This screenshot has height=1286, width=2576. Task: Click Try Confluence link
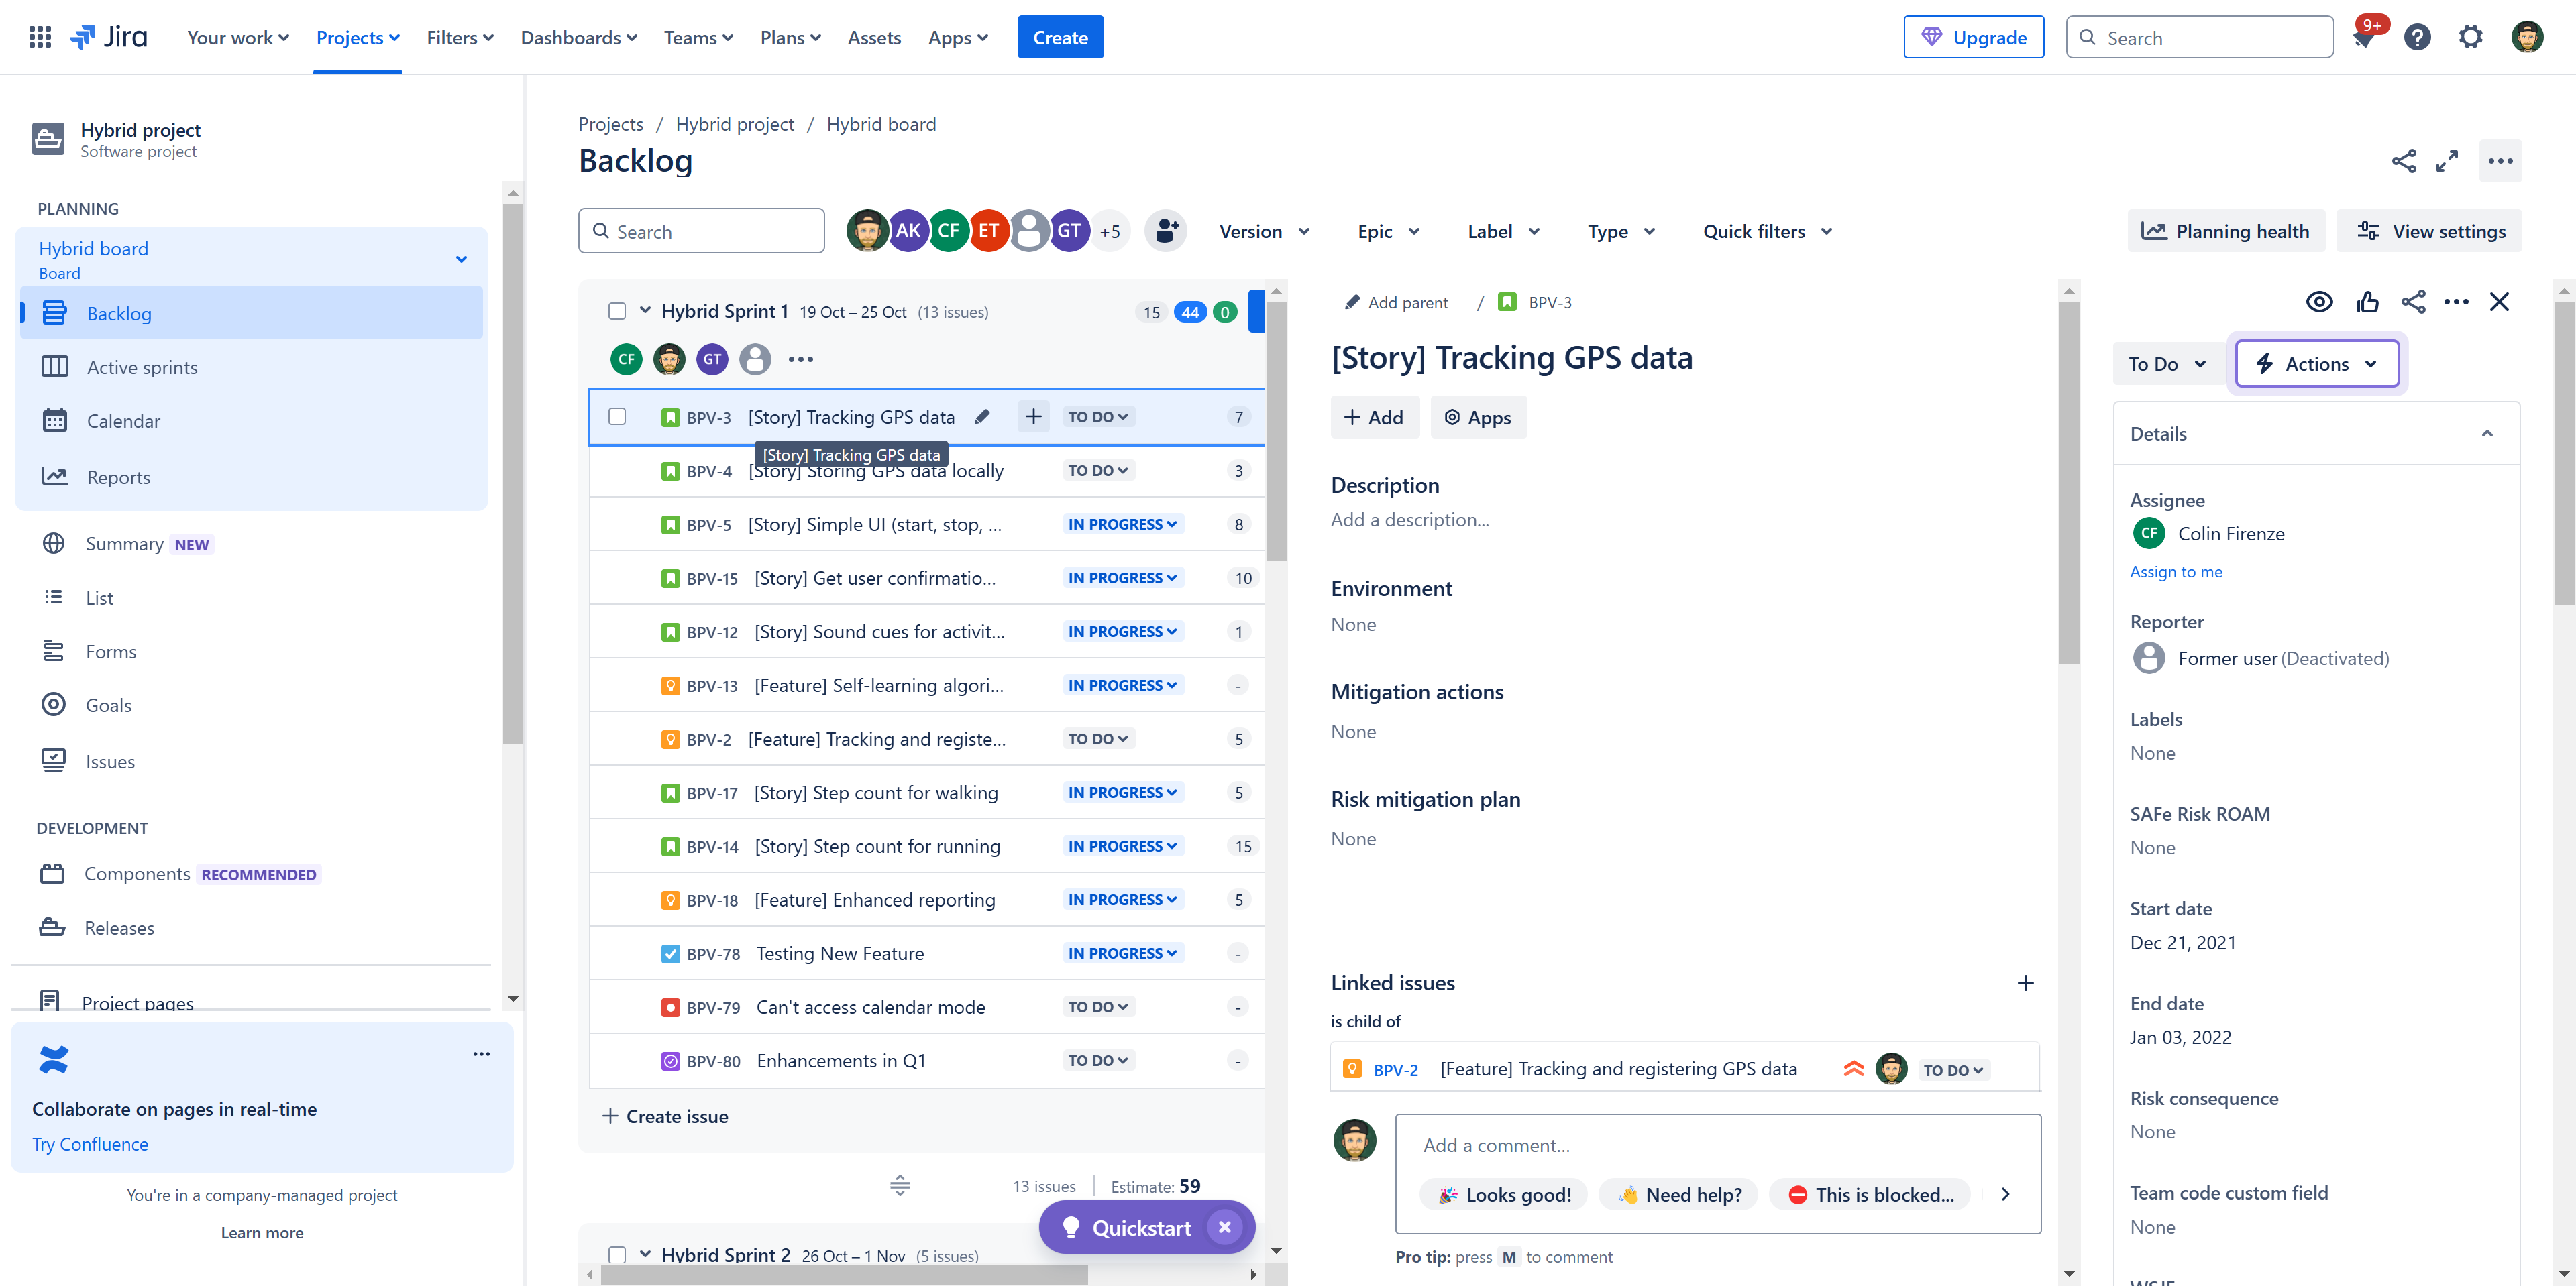coord(90,1144)
